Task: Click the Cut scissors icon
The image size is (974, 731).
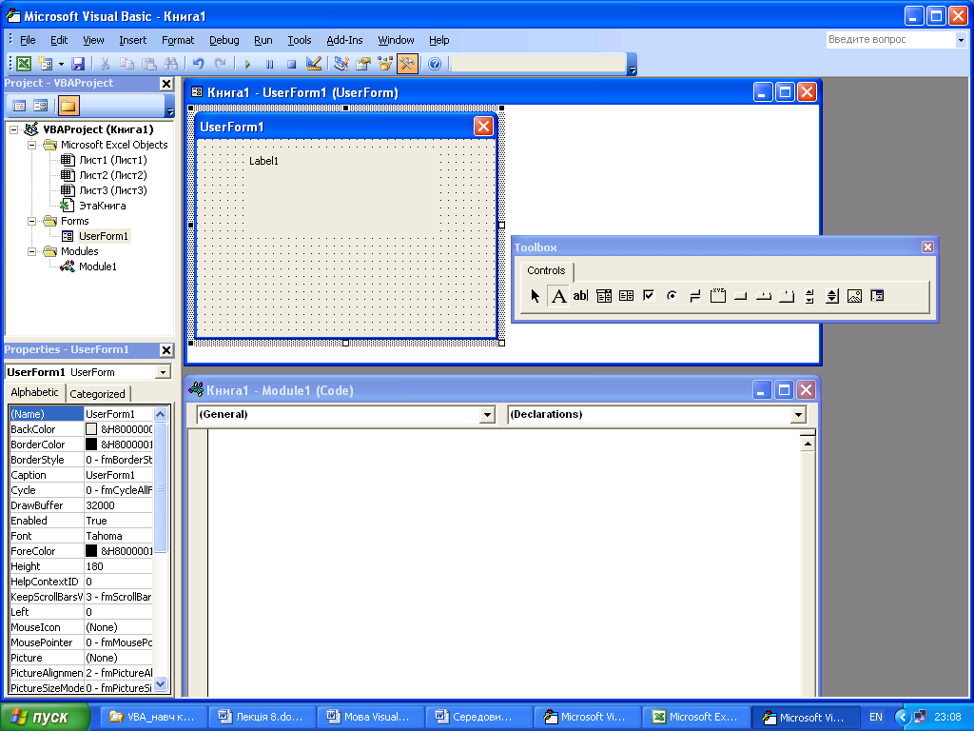Action: [x=105, y=64]
